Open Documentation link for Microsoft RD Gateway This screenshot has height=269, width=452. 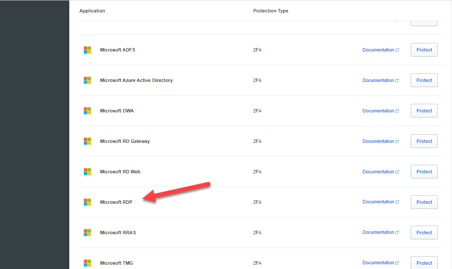(381, 142)
